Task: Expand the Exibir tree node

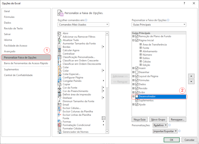Action: 133,92
